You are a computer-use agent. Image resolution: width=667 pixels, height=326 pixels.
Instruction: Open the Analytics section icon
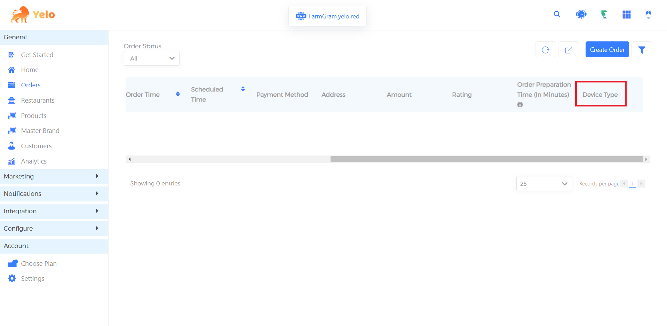pos(11,161)
